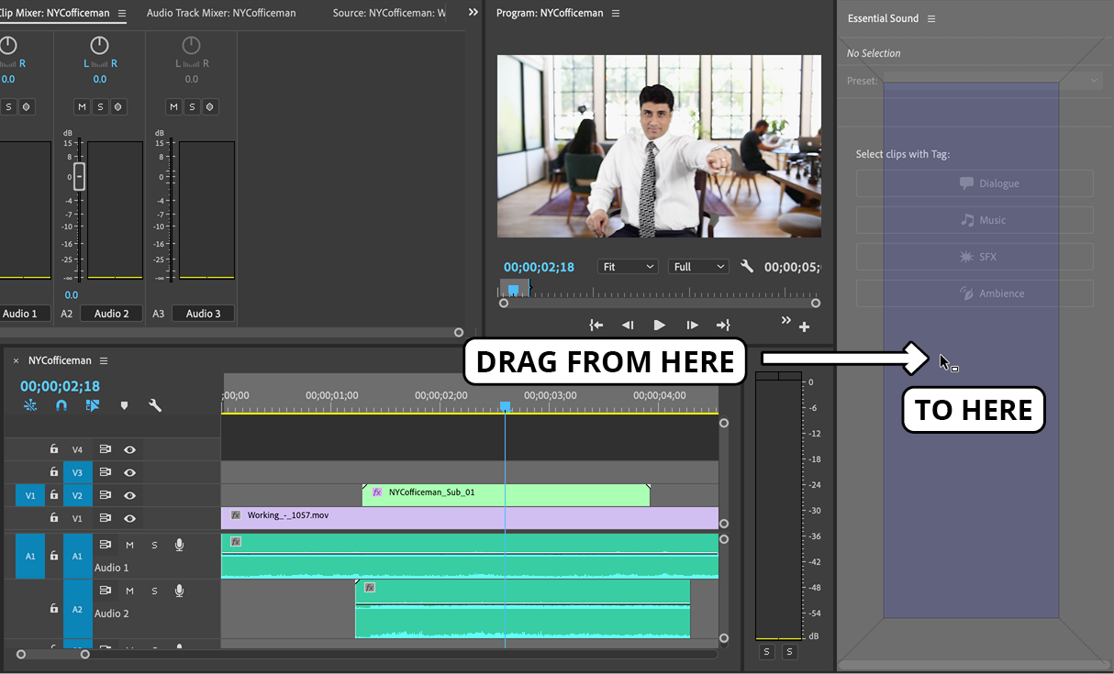Click the voice-over microphone on track A1
Screen dimensions: 1114x674
(x=179, y=545)
